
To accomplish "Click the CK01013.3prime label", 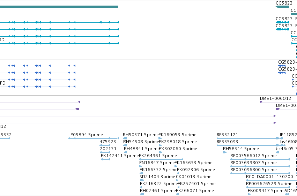I will (x=194, y=177).
